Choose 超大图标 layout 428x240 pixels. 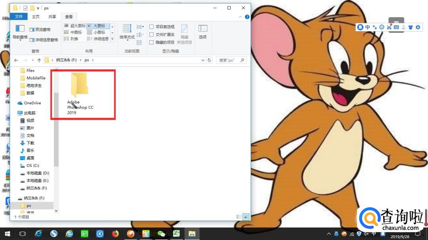tap(75, 26)
